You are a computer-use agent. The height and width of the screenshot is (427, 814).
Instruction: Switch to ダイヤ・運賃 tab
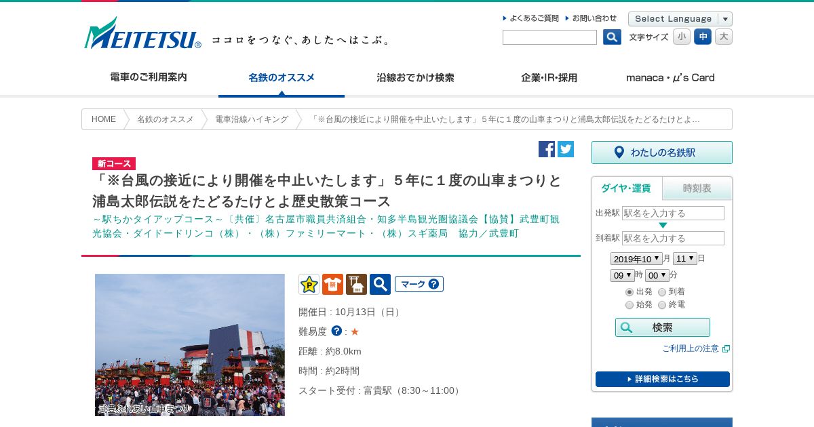point(626,188)
